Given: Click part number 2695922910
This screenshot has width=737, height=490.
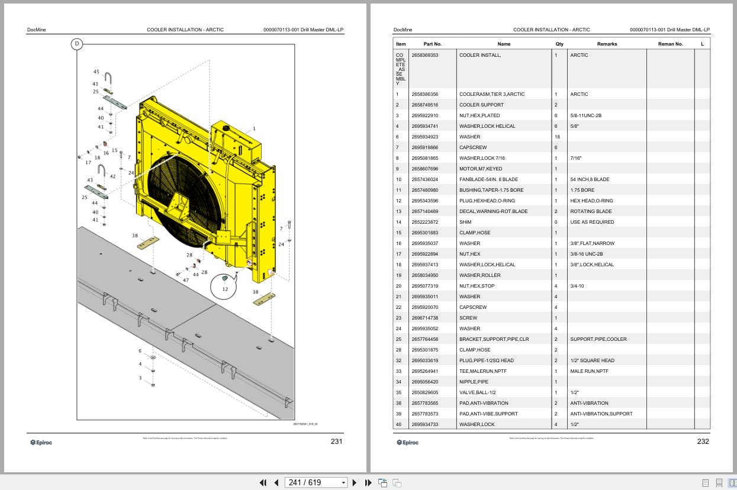Looking at the screenshot, I should click(425, 115).
